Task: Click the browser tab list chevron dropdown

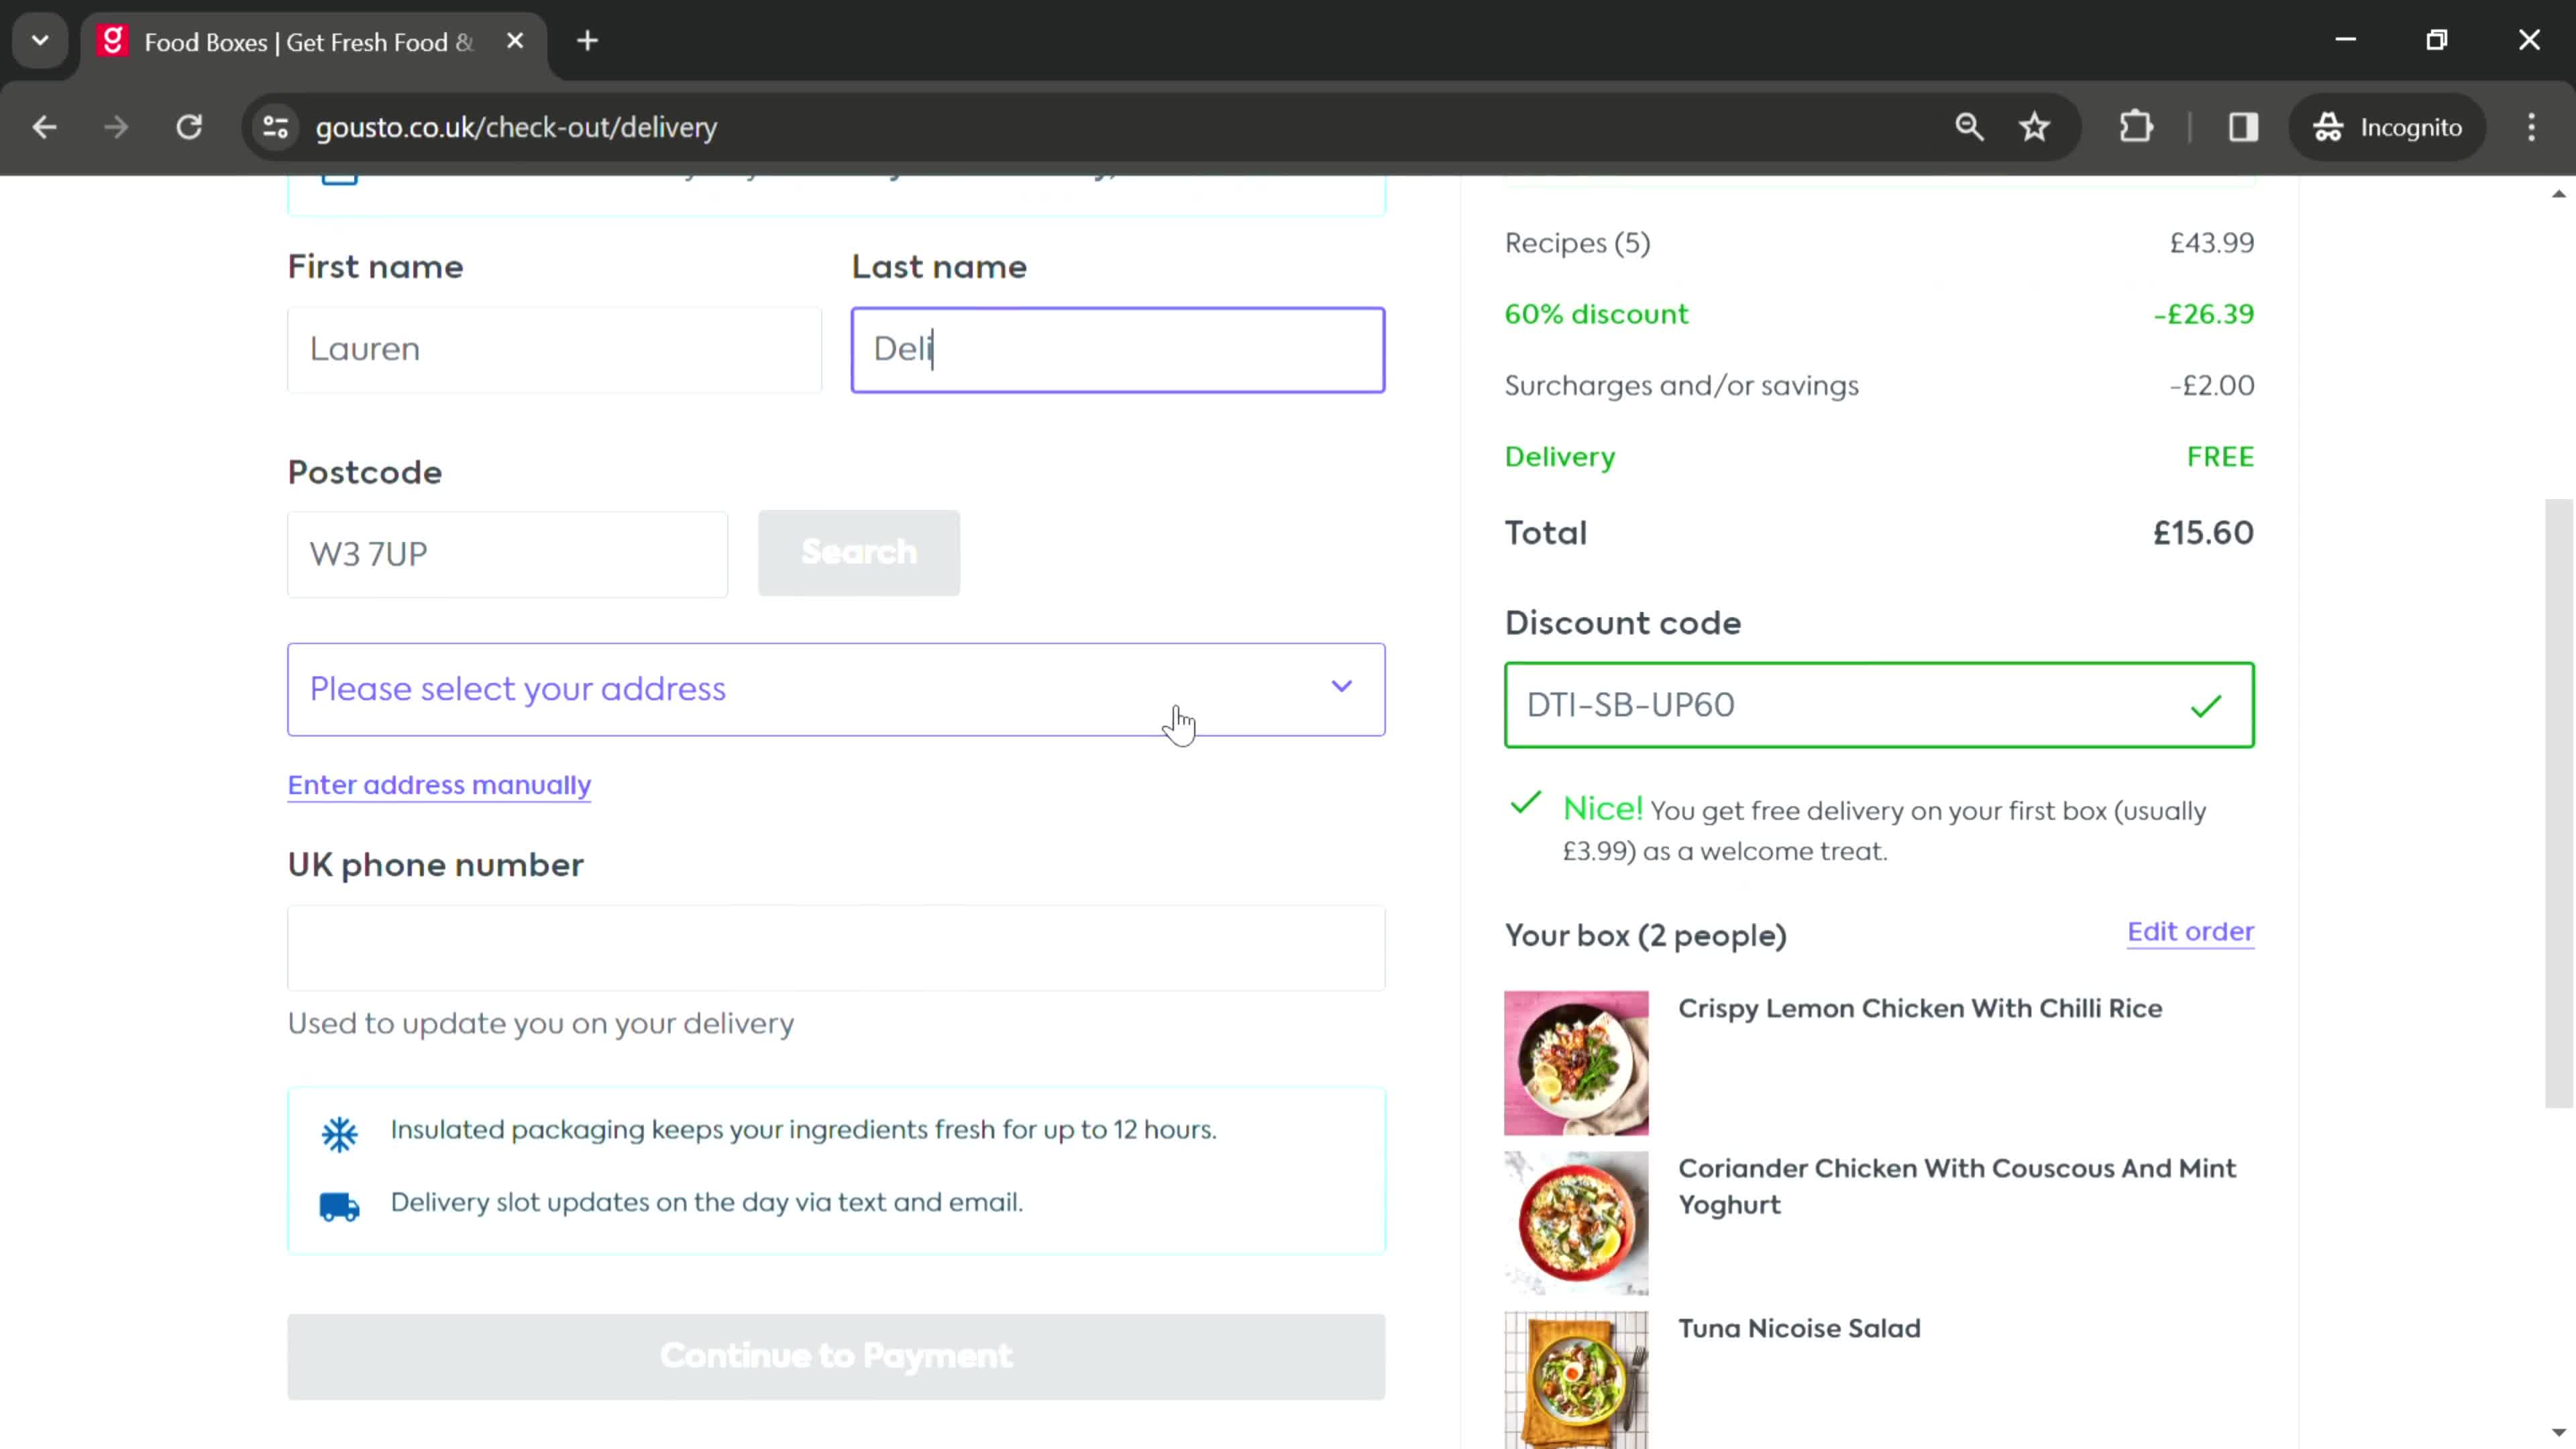Action: tap(39, 39)
